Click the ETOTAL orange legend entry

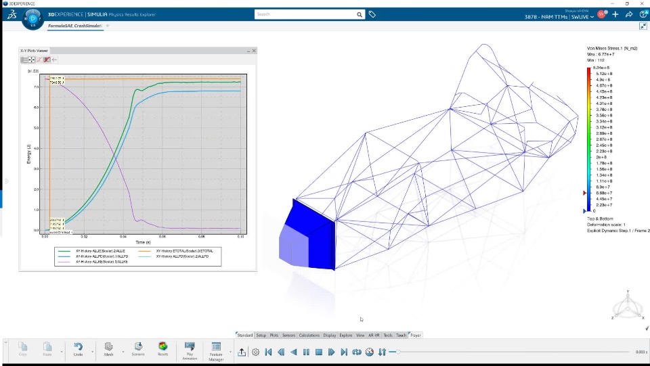tap(176, 251)
